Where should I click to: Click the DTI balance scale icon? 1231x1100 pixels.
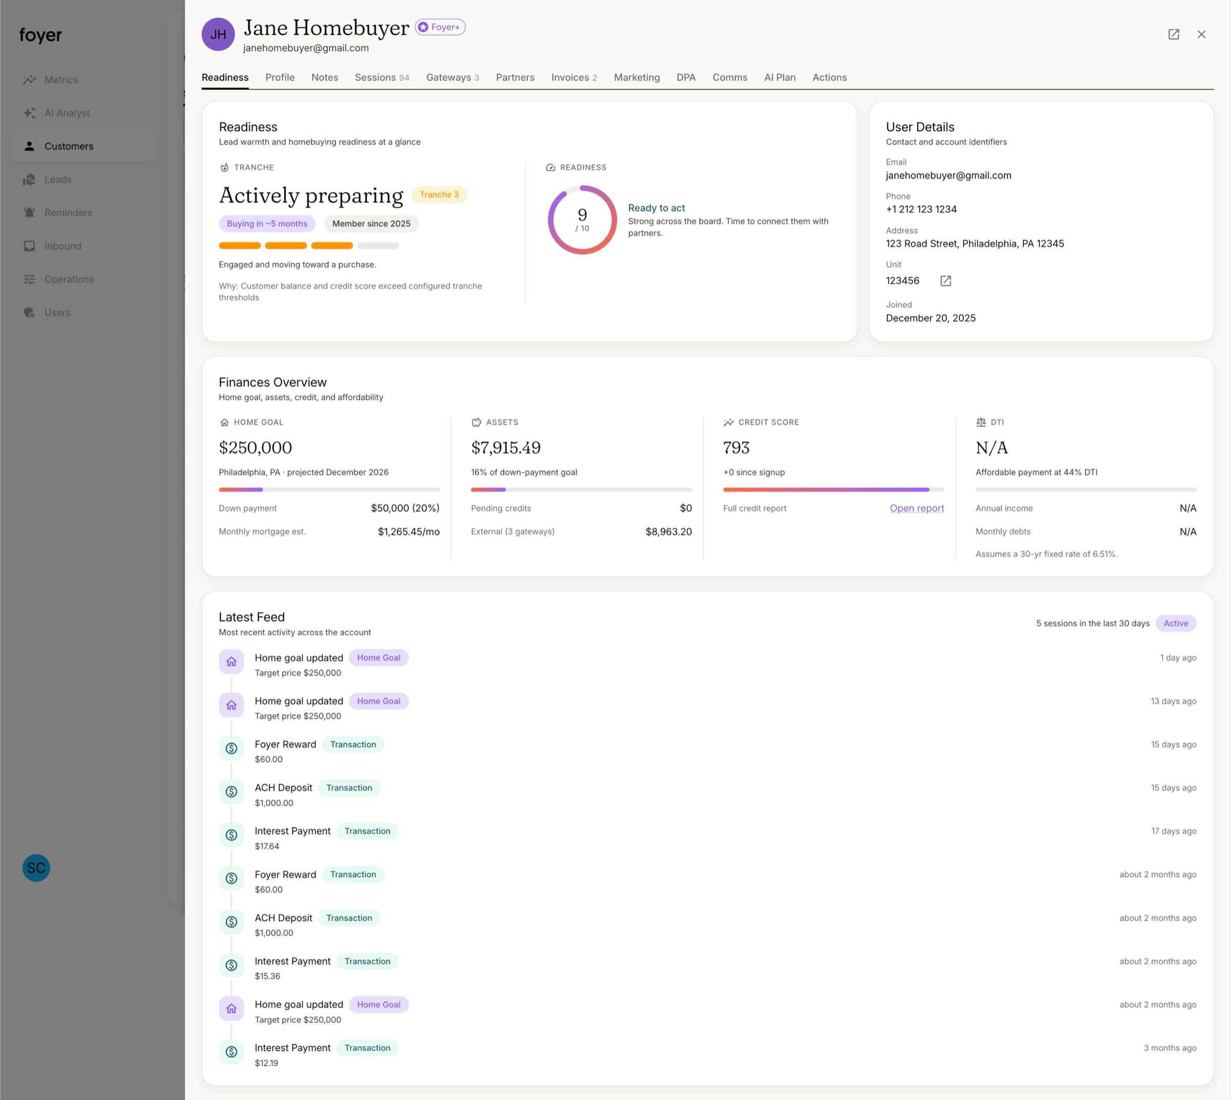(981, 422)
